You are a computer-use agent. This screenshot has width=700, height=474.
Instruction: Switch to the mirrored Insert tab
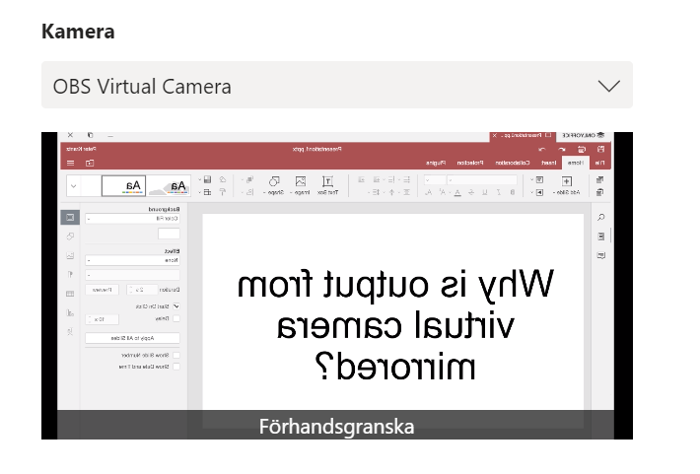[x=548, y=163]
